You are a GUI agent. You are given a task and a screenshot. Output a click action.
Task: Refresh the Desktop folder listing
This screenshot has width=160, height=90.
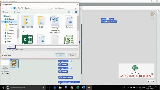pos(51,8)
